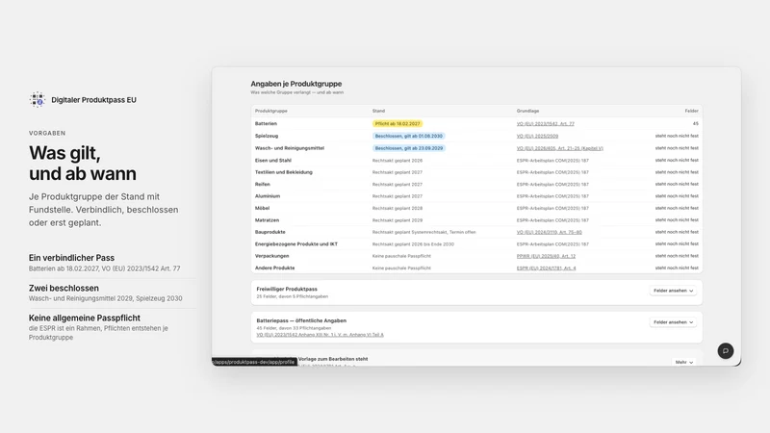770x433 pixels.
Task: Select the Spielzeug row name
Action: tap(267, 136)
